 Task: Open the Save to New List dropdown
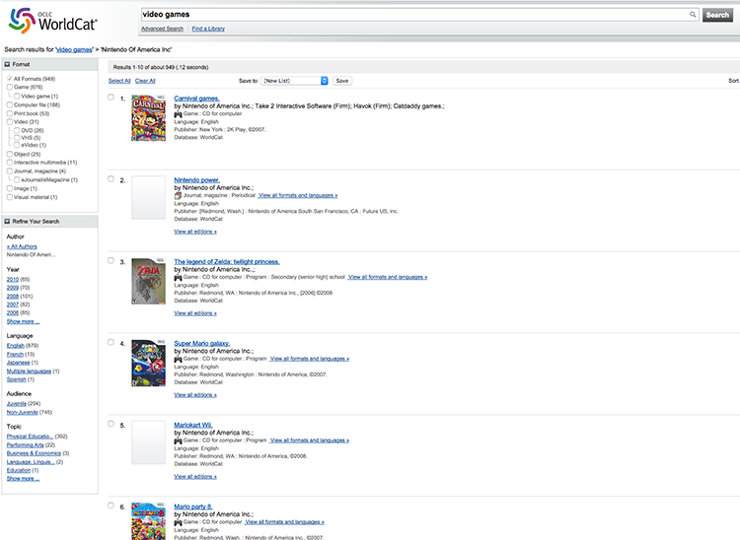coord(294,81)
